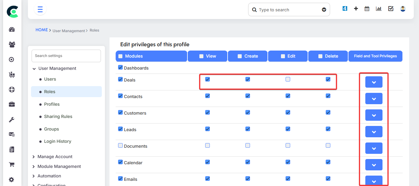
Task: Open the user avatar profile icon
Action: pos(403,9)
